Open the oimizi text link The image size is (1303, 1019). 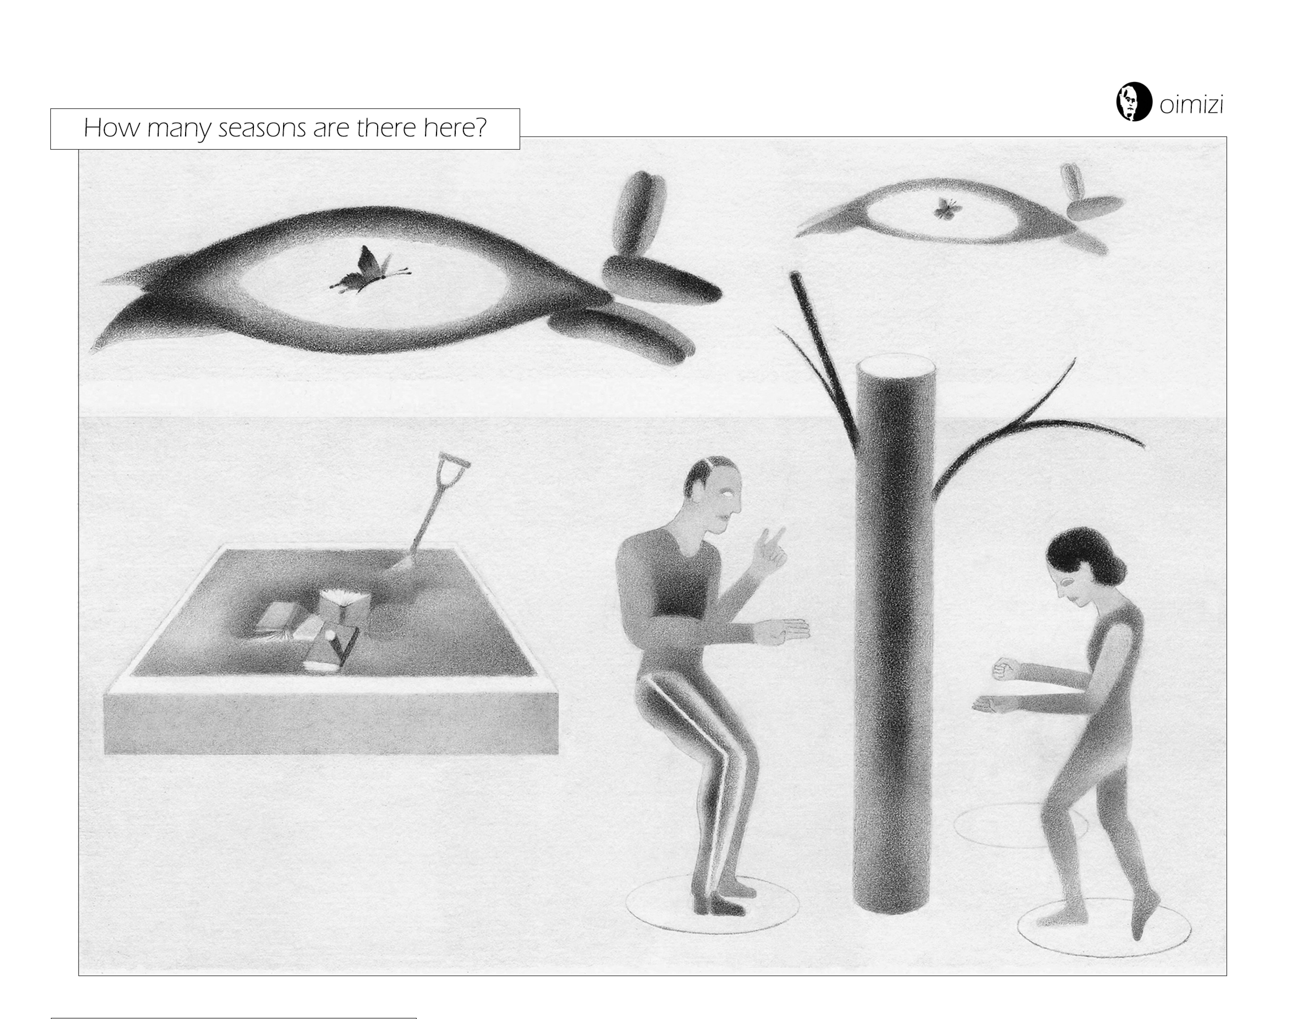click(1191, 105)
